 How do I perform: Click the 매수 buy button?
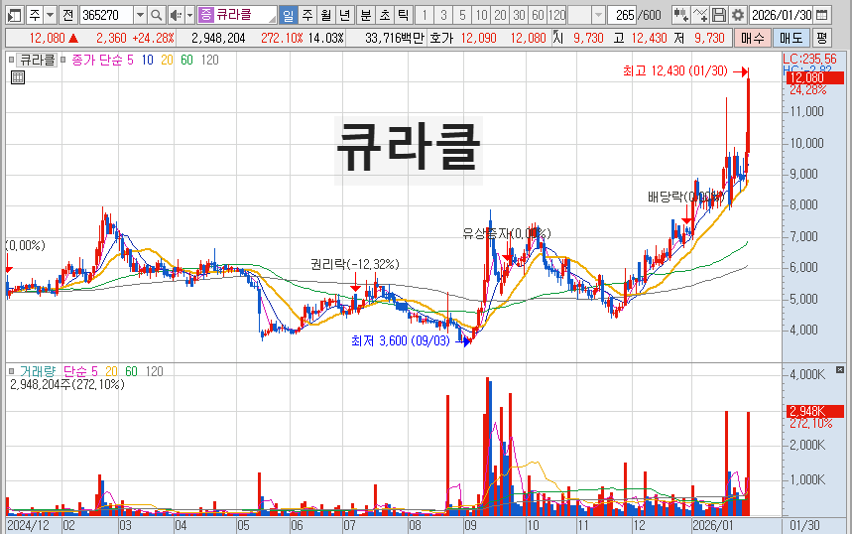(753, 38)
